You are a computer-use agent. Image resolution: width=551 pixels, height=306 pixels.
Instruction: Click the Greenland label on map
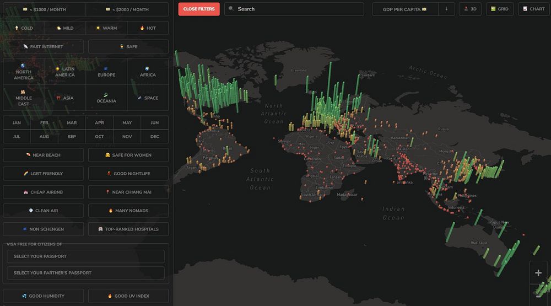click(x=299, y=71)
